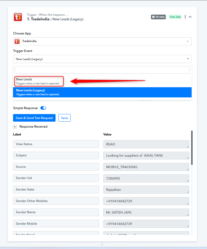The image size is (207, 249).
Task: Click the resize handle of the 7386905 value box
Action: click(x=188, y=181)
